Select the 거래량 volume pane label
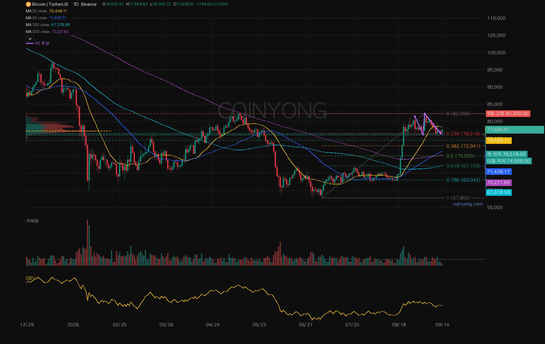Viewport: 545px width, 344px height. (32, 221)
